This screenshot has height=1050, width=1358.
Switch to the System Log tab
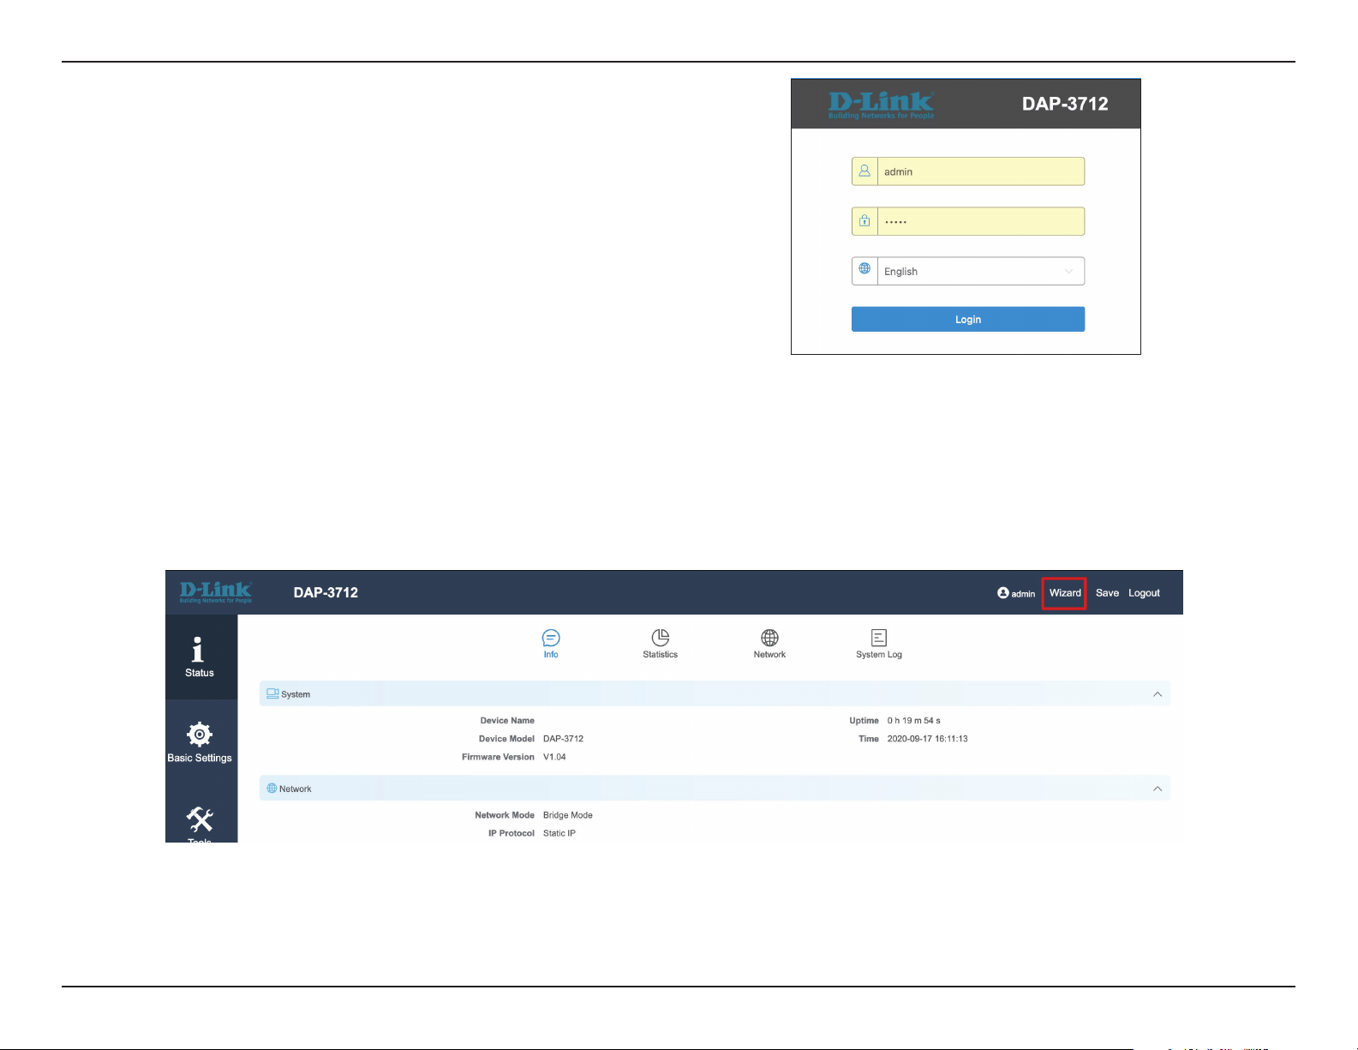(x=879, y=644)
